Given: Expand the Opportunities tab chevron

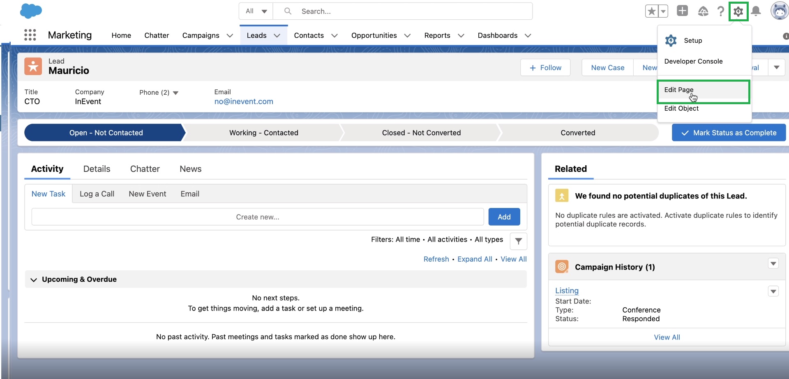Looking at the screenshot, I should pyautogui.click(x=407, y=36).
